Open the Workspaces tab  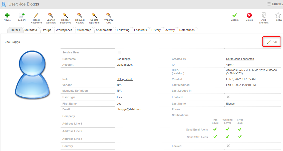coord(64,30)
